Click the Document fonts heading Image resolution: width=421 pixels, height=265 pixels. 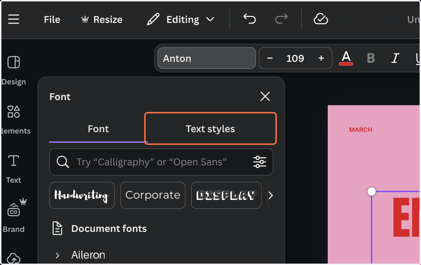click(109, 229)
